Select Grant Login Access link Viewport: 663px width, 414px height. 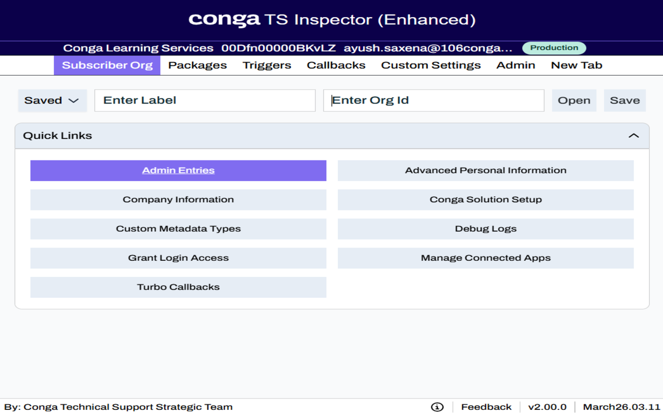click(178, 258)
